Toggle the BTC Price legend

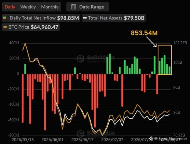31,27
